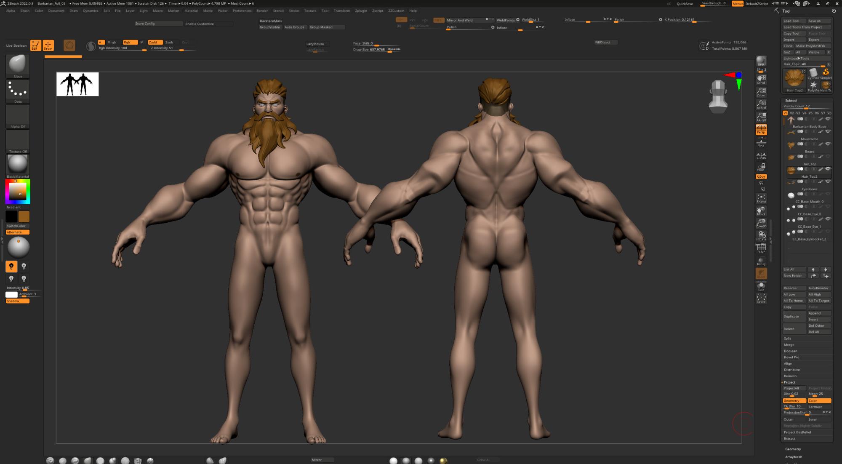
Task: Click the Rotate view icon
Action: pyautogui.click(x=761, y=235)
